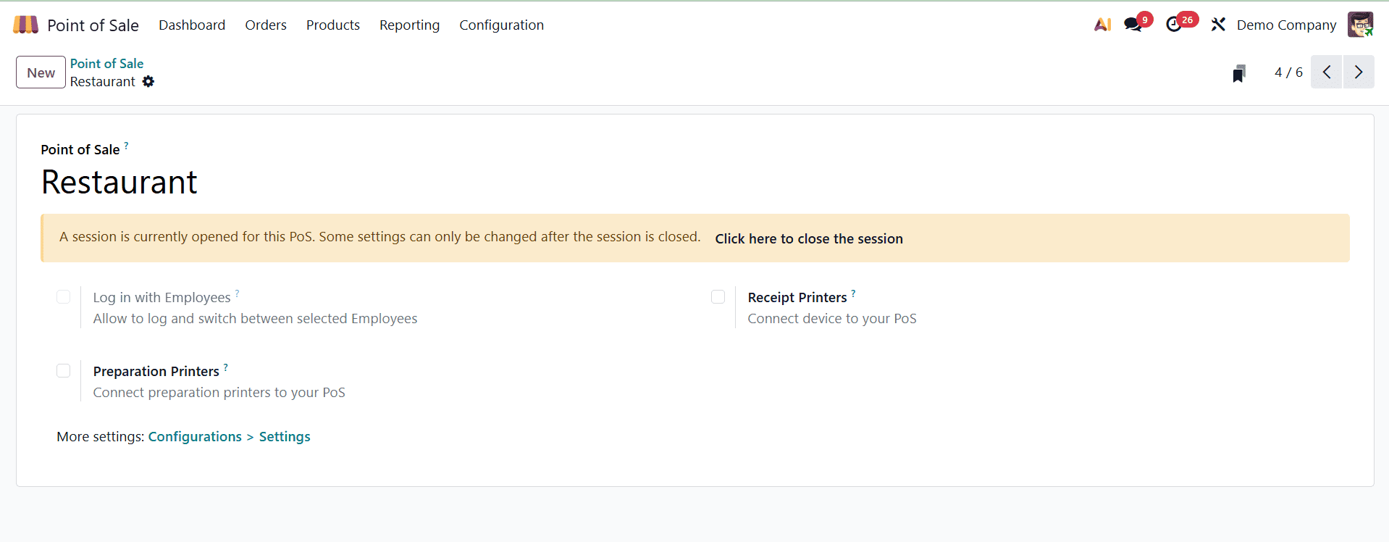Create a record with the New button
Image resolution: width=1389 pixels, height=542 pixels.
pyautogui.click(x=40, y=72)
